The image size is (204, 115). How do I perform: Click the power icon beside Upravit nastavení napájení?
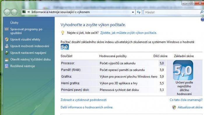7,53
